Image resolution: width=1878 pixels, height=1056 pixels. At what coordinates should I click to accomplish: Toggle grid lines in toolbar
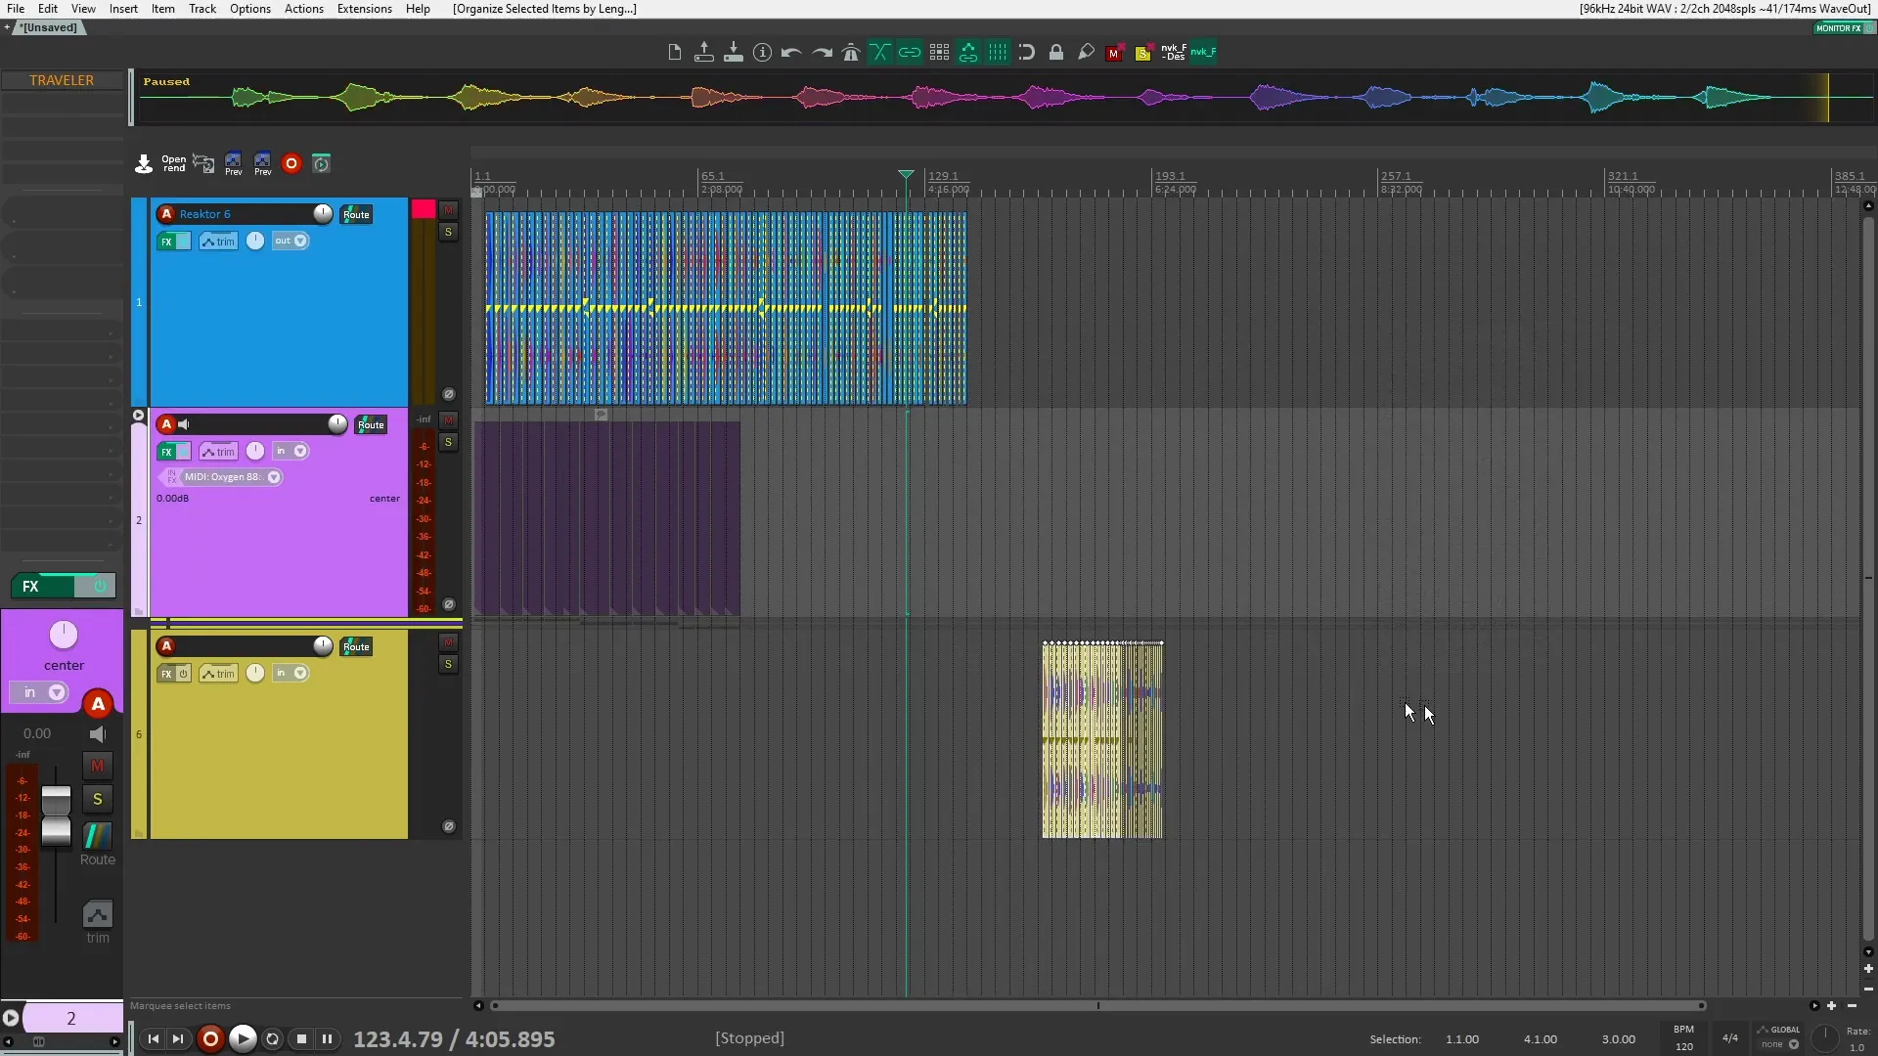tap(998, 53)
